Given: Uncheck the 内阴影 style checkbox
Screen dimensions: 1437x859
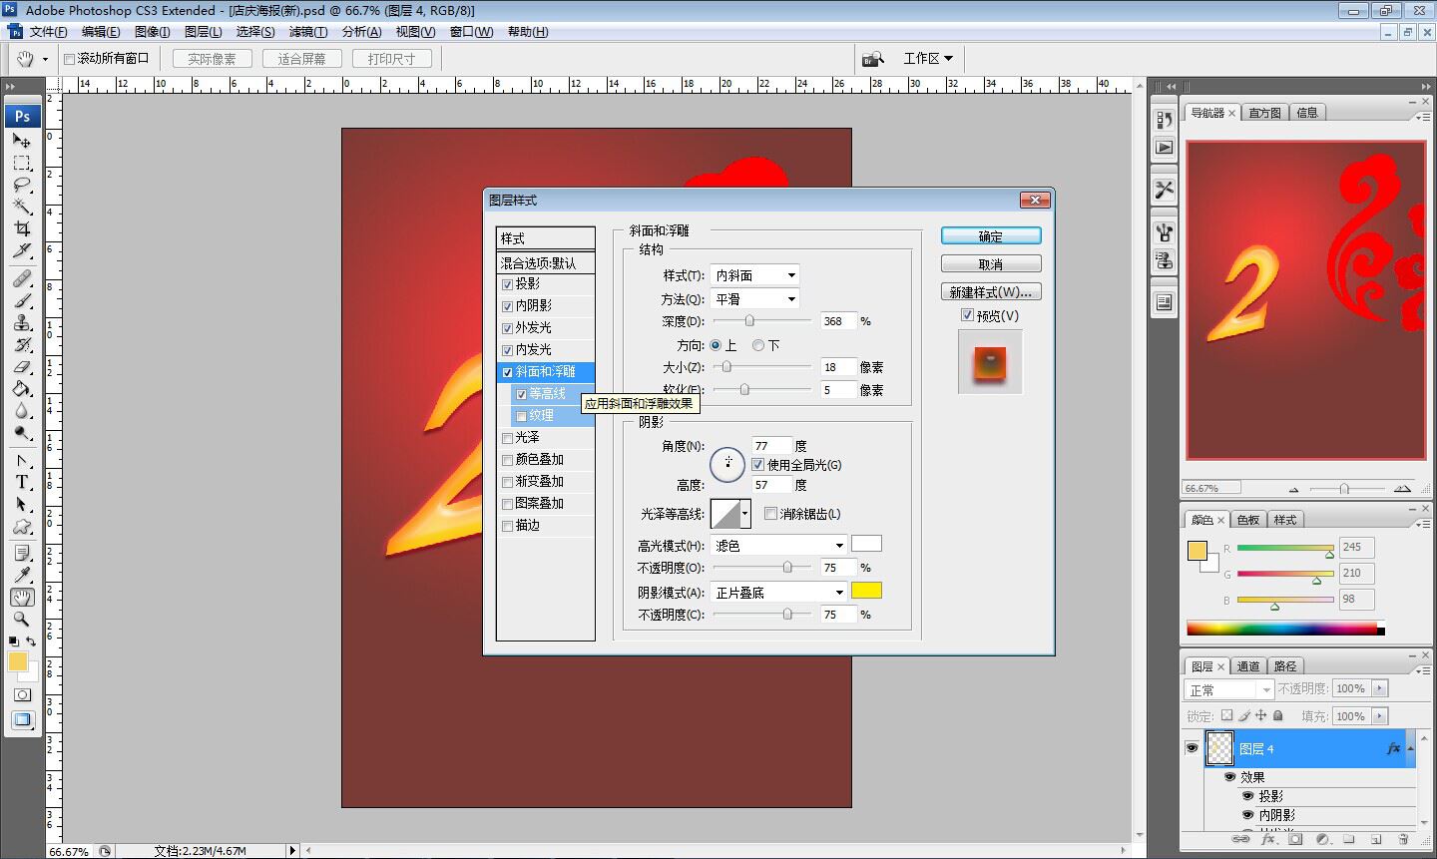Looking at the screenshot, I should (507, 306).
